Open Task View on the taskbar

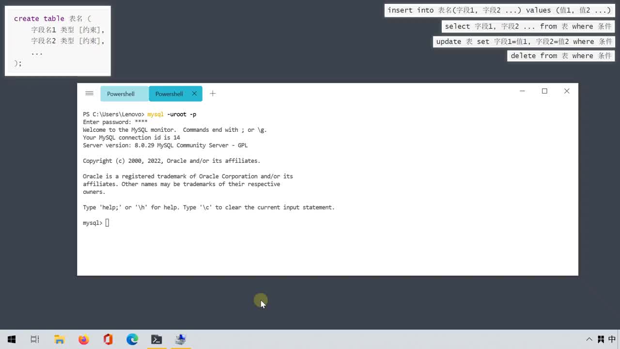pyautogui.click(x=35, y=339)
